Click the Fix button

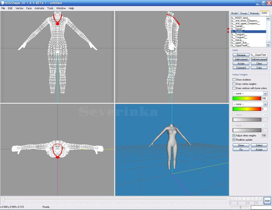pos(241,149)
